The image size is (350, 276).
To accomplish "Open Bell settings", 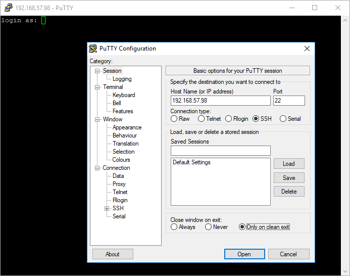I will point(117,103).
